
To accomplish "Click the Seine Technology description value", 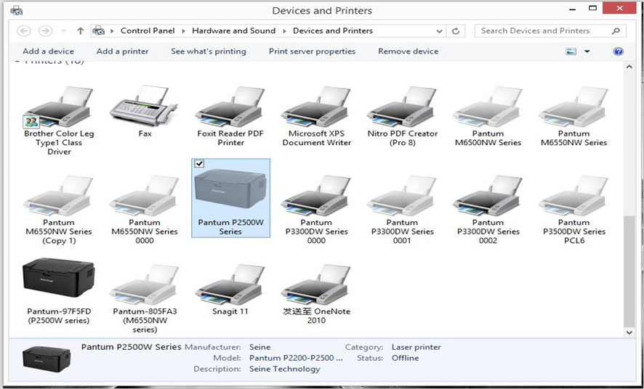I will click(x=285, y=369).
